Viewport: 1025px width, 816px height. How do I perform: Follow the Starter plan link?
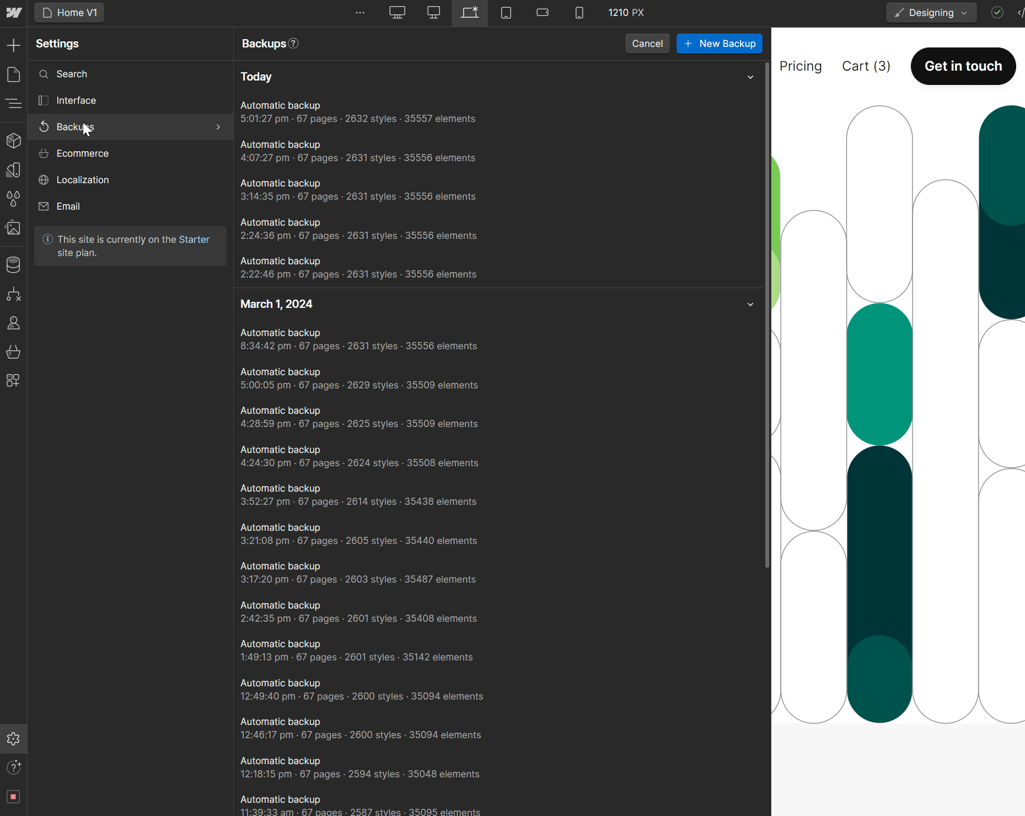pos(194,239)
